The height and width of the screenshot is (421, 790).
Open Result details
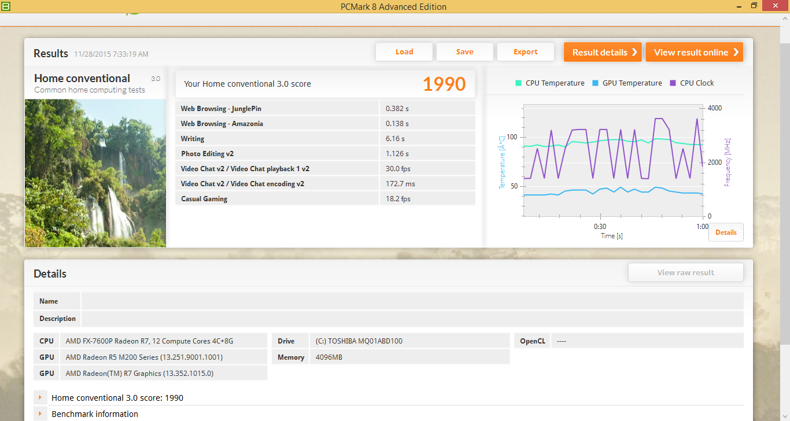coord(603,52)
